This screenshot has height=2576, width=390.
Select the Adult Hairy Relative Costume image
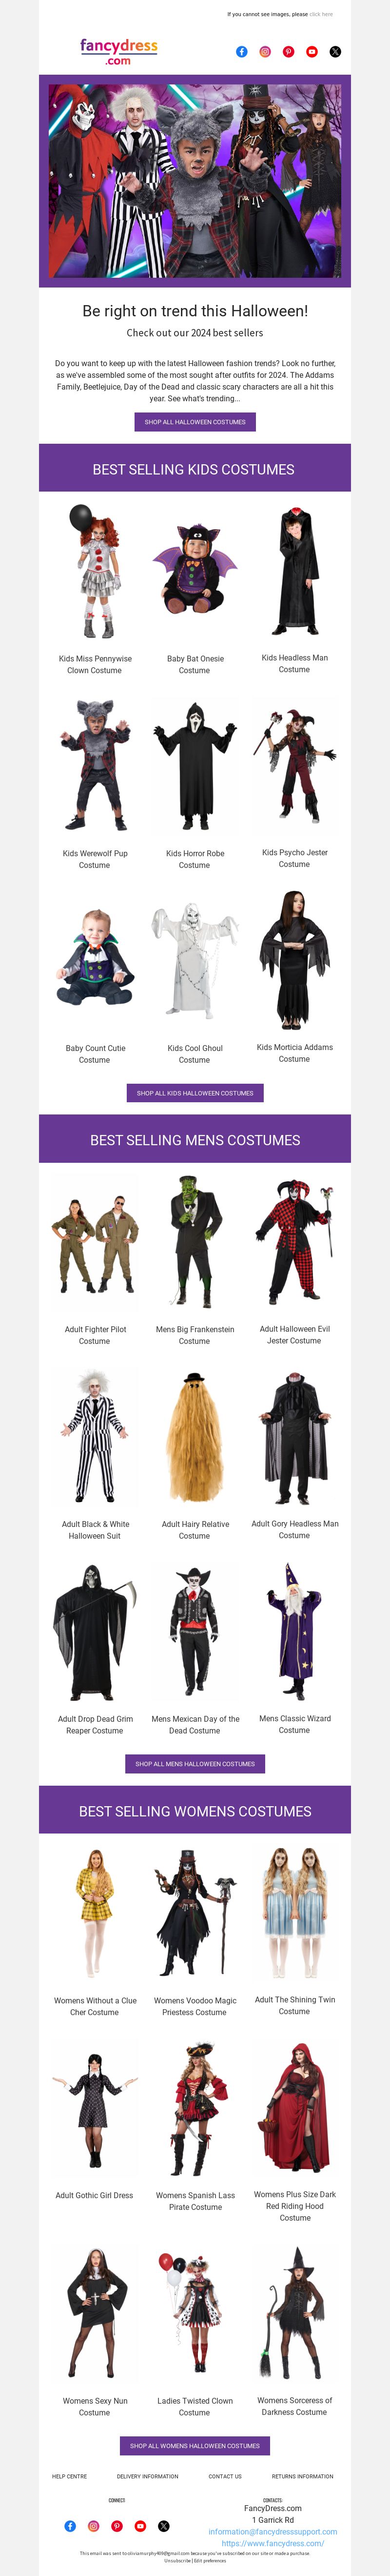[x=195, y=1438]
